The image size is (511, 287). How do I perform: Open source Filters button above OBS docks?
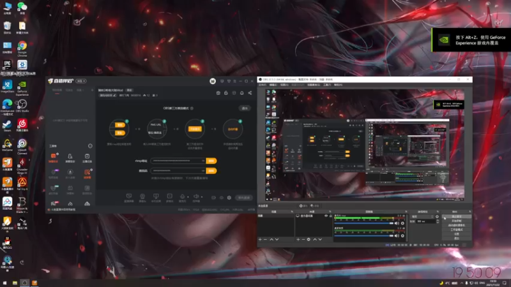(x=315, y=205)
